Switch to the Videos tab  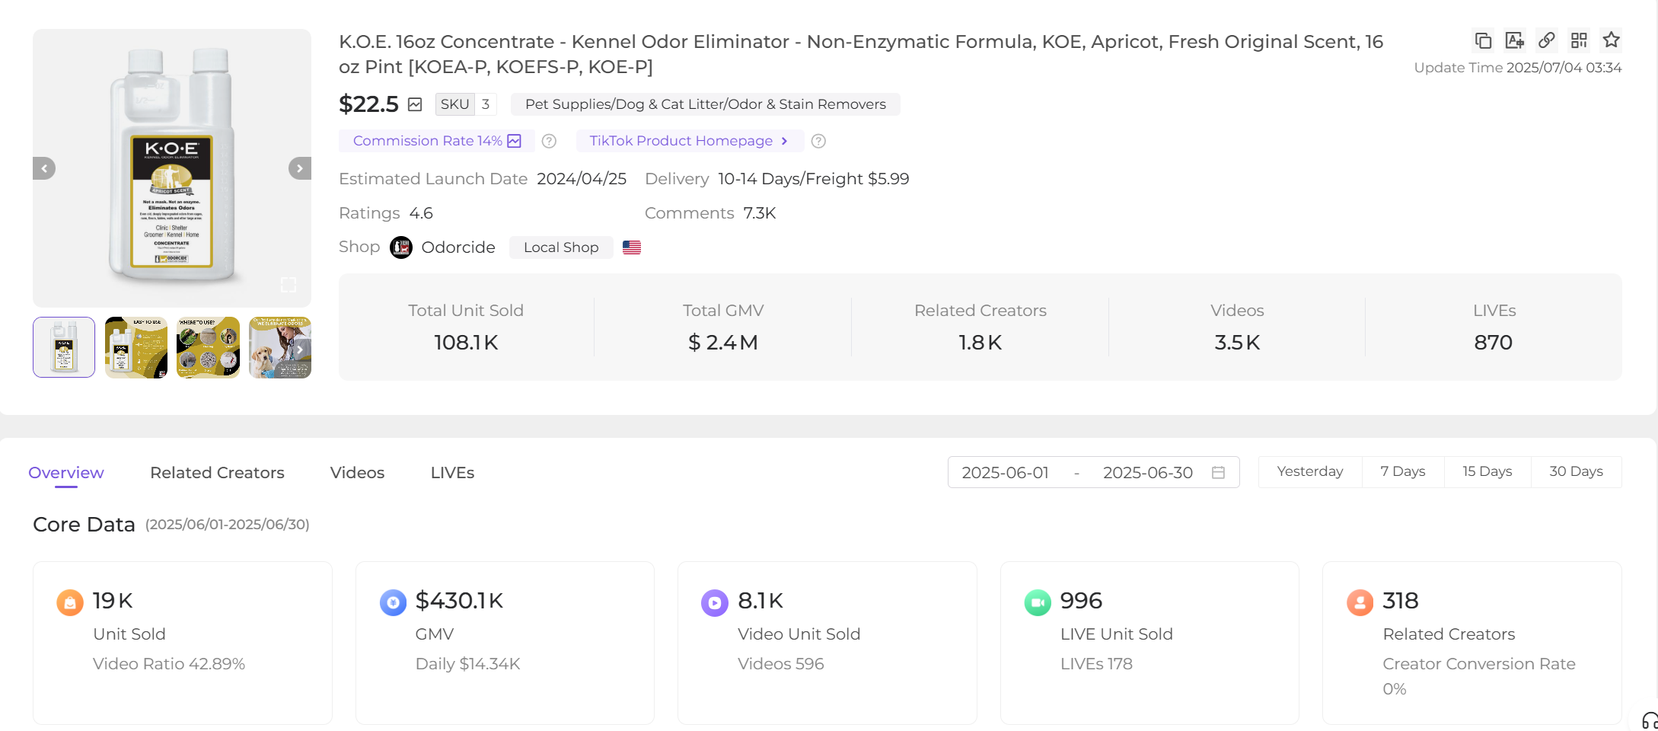[357, 473]
